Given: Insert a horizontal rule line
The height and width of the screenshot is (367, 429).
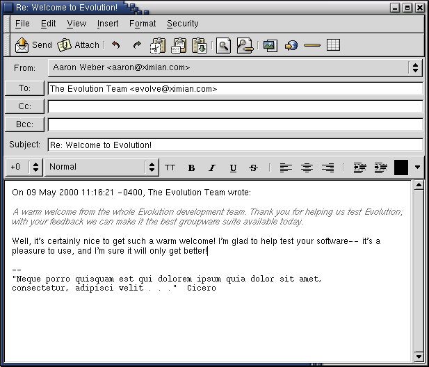Looking at the screenshot, I should click(312, 46).
